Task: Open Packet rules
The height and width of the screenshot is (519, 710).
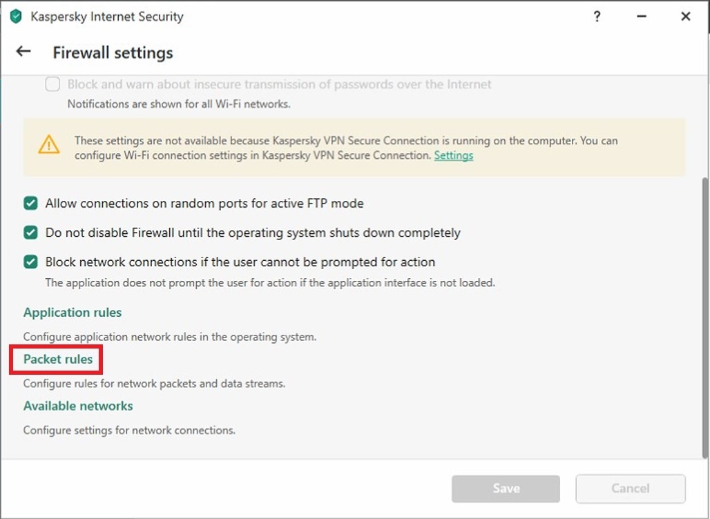Action: point(58,360)
